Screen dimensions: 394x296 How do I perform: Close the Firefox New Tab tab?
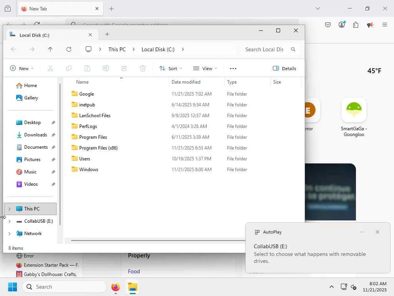coord(97,8)
